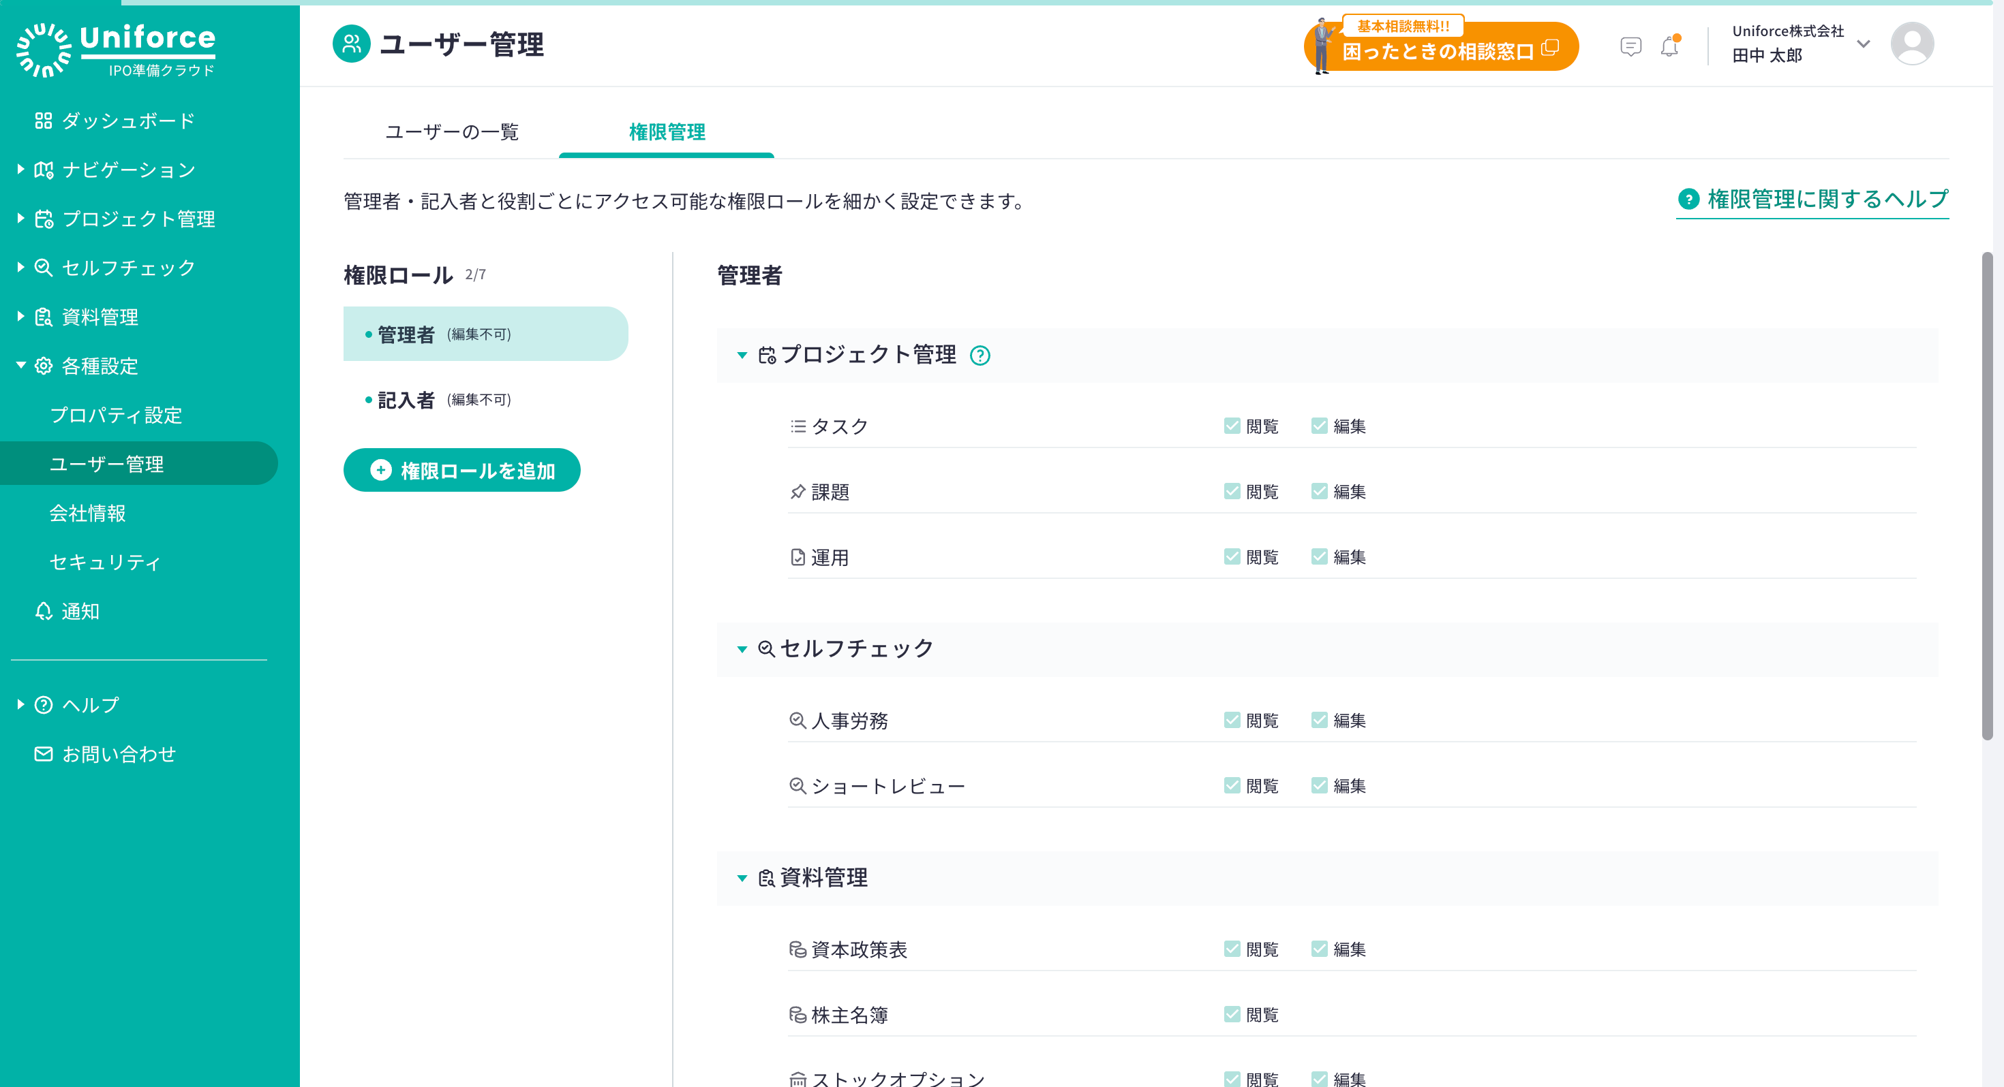The height and width of the screenshot is (1087, 2004).
Task: Select the 記入者 permission role
Action: point(407,400)
